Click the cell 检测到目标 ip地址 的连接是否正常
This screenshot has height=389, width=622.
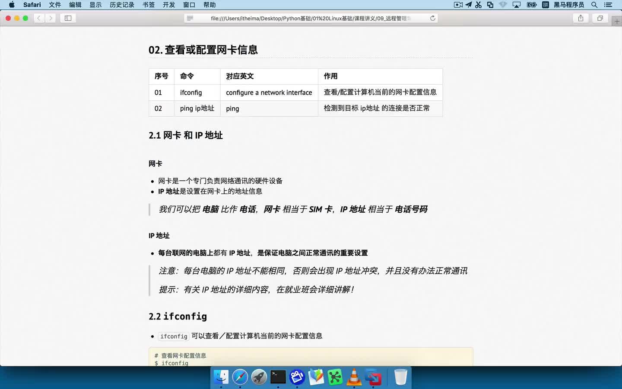(380, 108)
